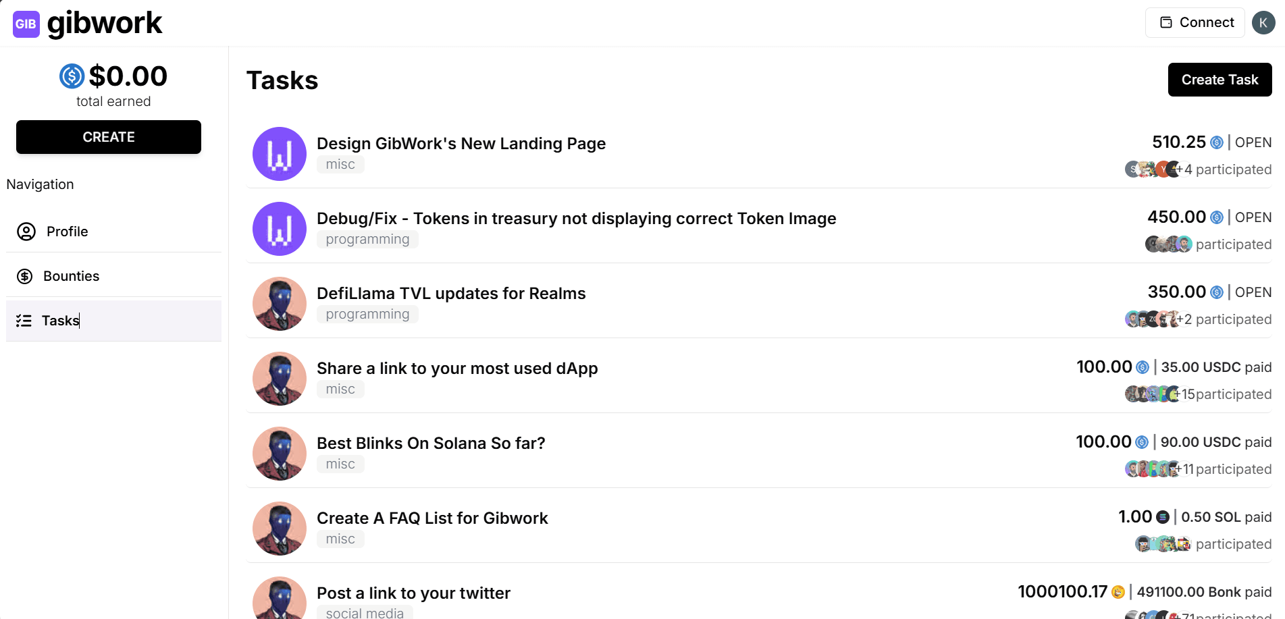Click misc tag under Design GibWork task
The width and height of the screenshot is (1285, 619).
pos(340,165)
